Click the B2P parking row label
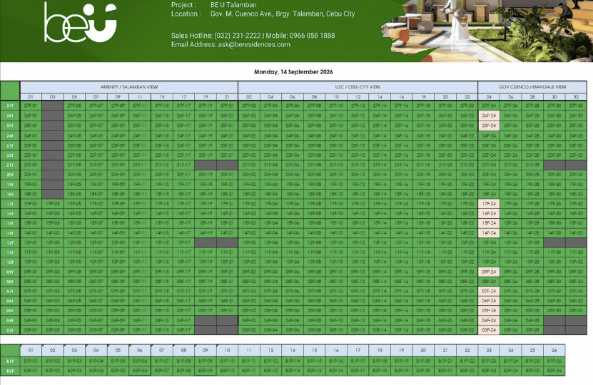This screenshot has height=385, width=593. pyautogui.click(x=10, y=371)
